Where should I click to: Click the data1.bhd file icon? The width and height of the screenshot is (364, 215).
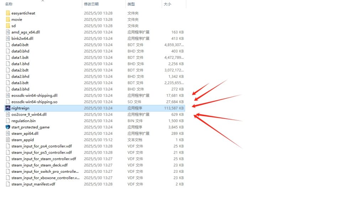8,64
